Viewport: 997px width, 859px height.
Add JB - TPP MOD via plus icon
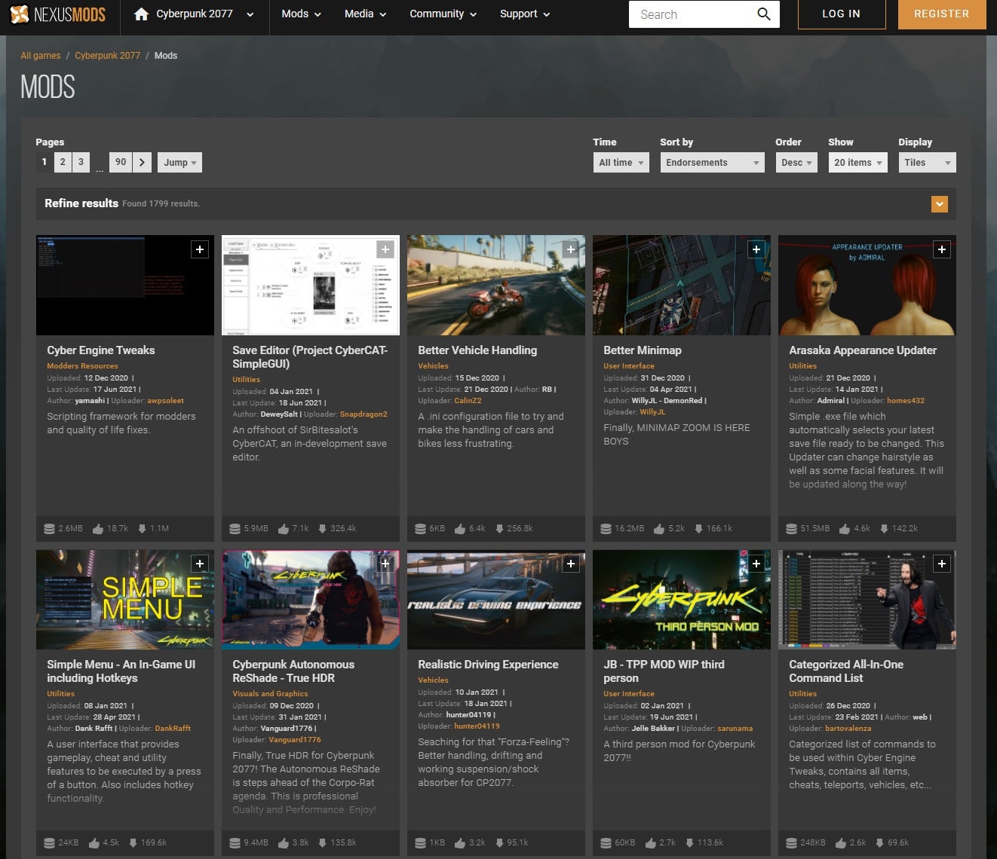tap(756, 564)
